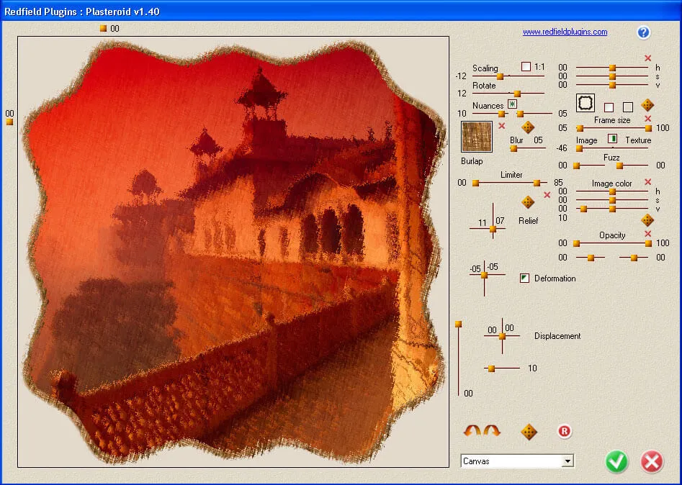Click the Nuances asterisk icon
Viewport: 682px width, 485px height.
coord(512,104)
